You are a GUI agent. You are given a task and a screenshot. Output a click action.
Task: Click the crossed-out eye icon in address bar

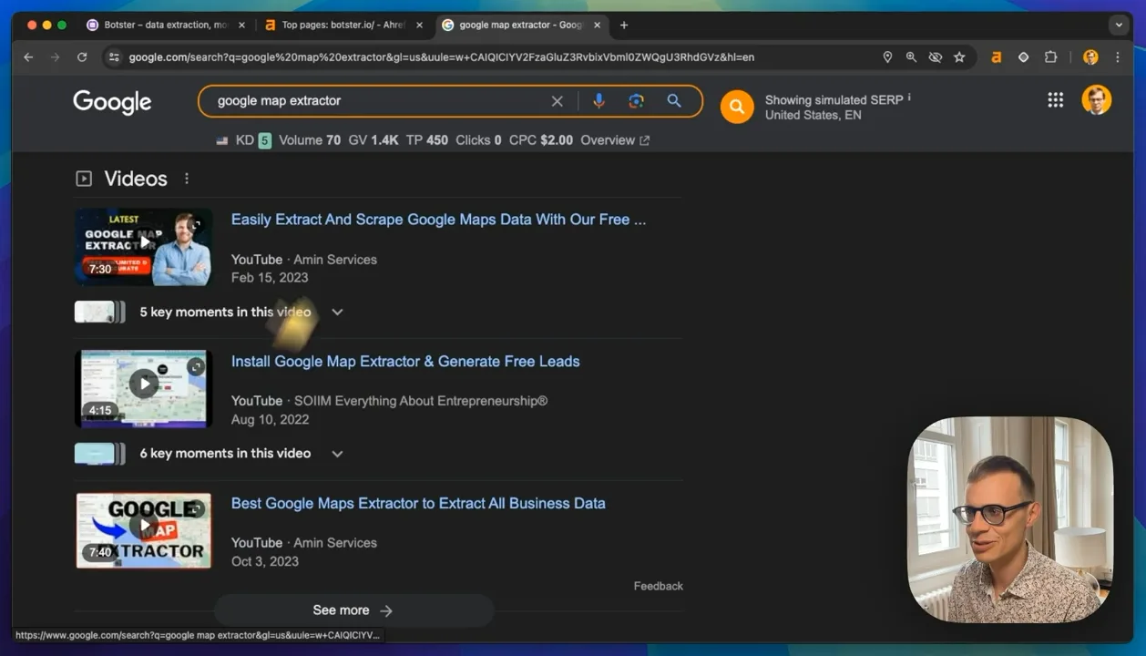[x=935, y=57]
